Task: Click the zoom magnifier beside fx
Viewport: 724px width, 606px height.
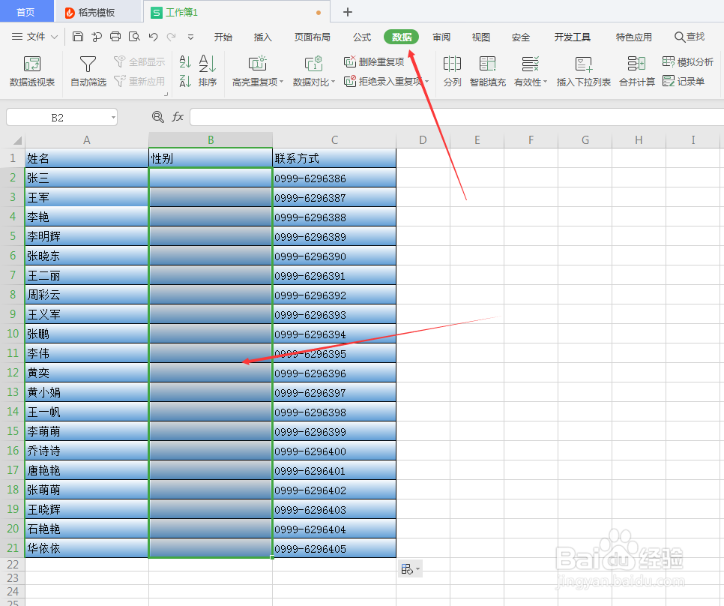Action: click(158, 117)
